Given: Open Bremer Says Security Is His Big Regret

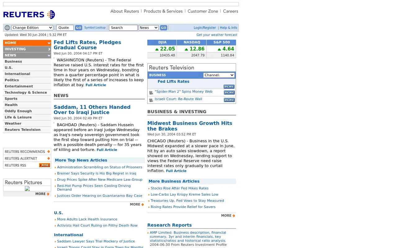Looking at the screenshot, I should click(x=96, y=174).
